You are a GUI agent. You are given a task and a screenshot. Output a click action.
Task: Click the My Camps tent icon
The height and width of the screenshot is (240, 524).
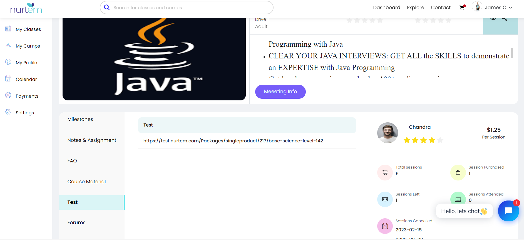coord(8,45)
